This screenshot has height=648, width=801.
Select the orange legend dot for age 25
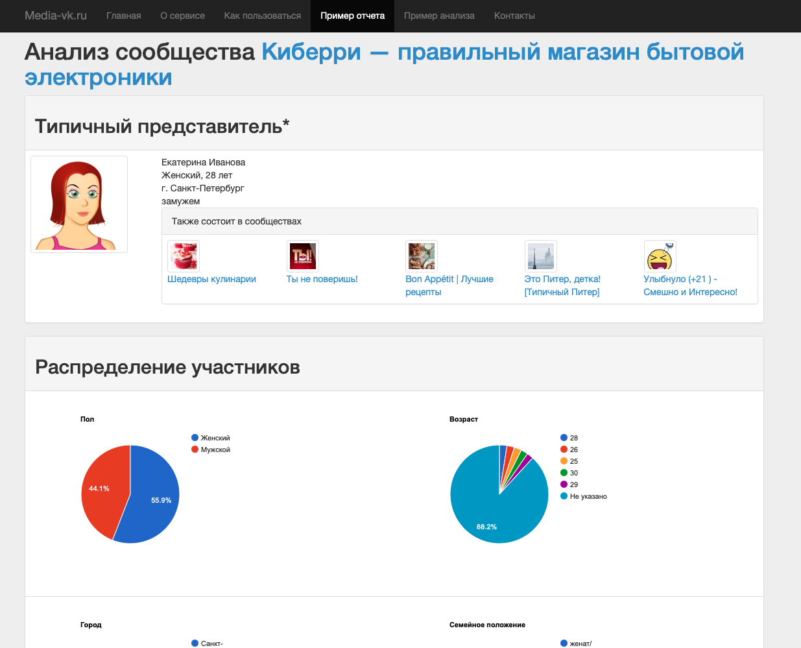click(564, 461)
